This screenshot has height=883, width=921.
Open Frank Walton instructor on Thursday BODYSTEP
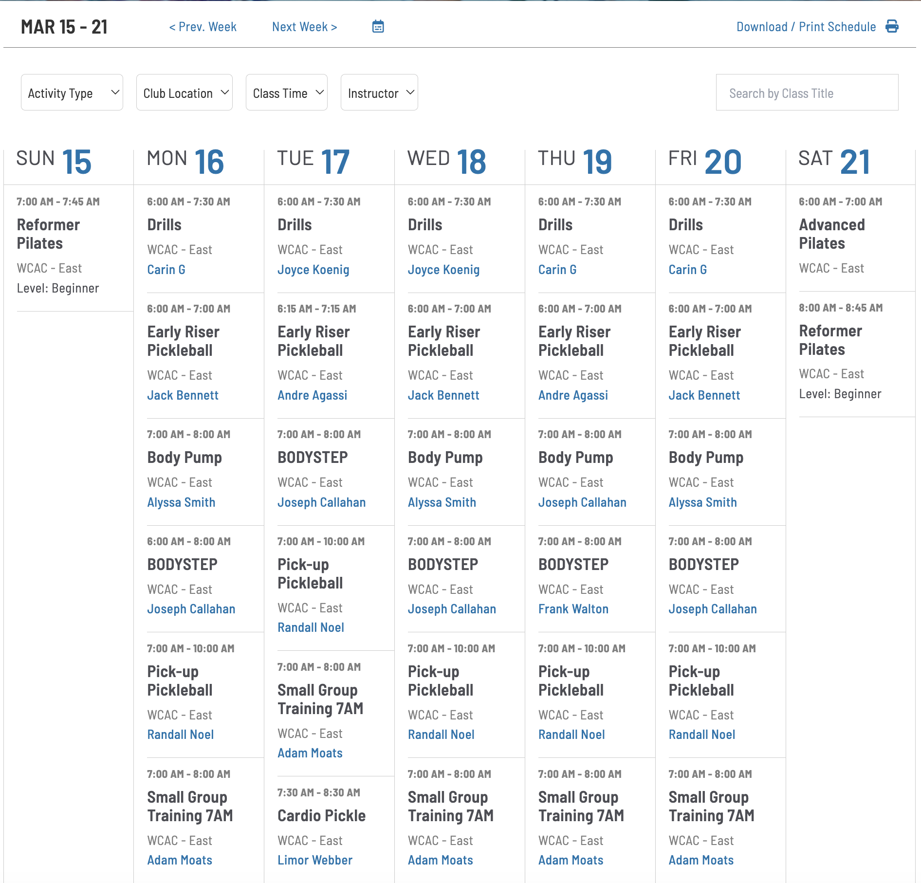click(x=573, y=609)
